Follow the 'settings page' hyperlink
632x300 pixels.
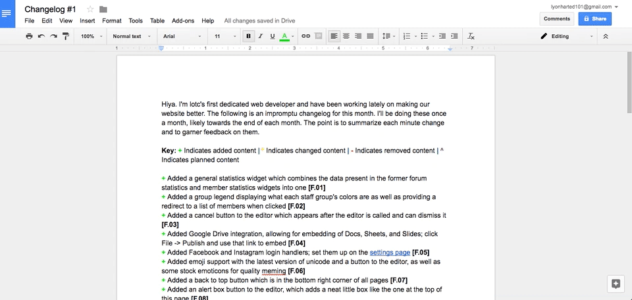[x=390, y=253]
